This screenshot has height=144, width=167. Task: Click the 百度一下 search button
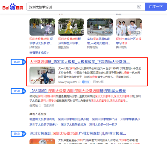pos(156,7)
